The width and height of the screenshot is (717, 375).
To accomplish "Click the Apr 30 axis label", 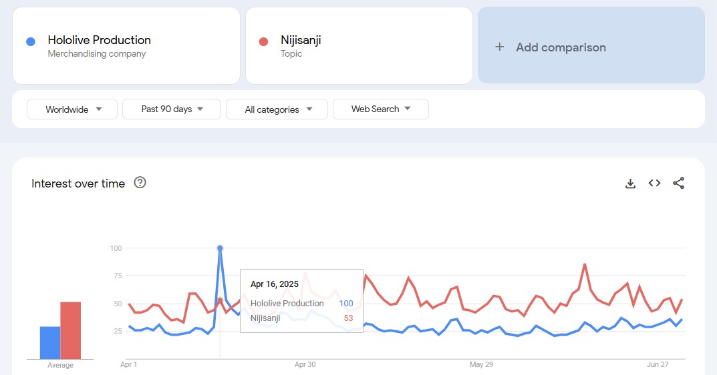I will point(305,364).
